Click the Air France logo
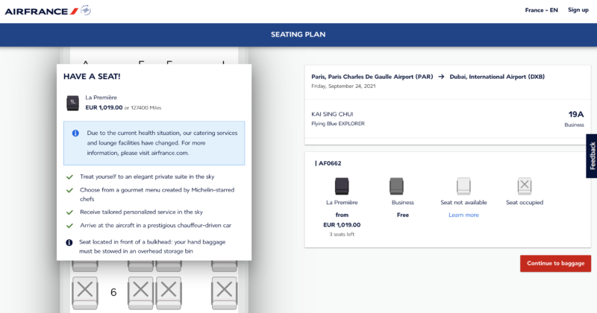 click(41, 11)
